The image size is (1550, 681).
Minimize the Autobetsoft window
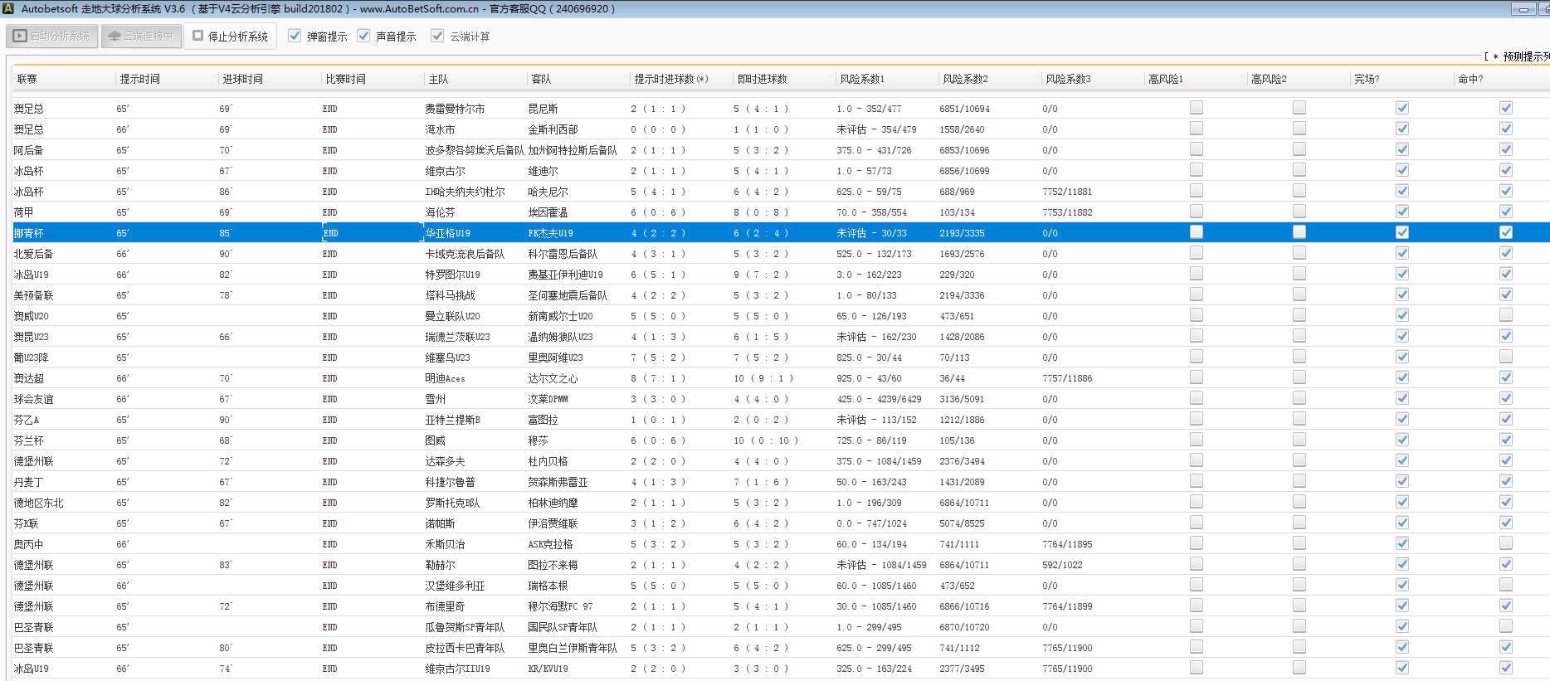[1523, 9]
